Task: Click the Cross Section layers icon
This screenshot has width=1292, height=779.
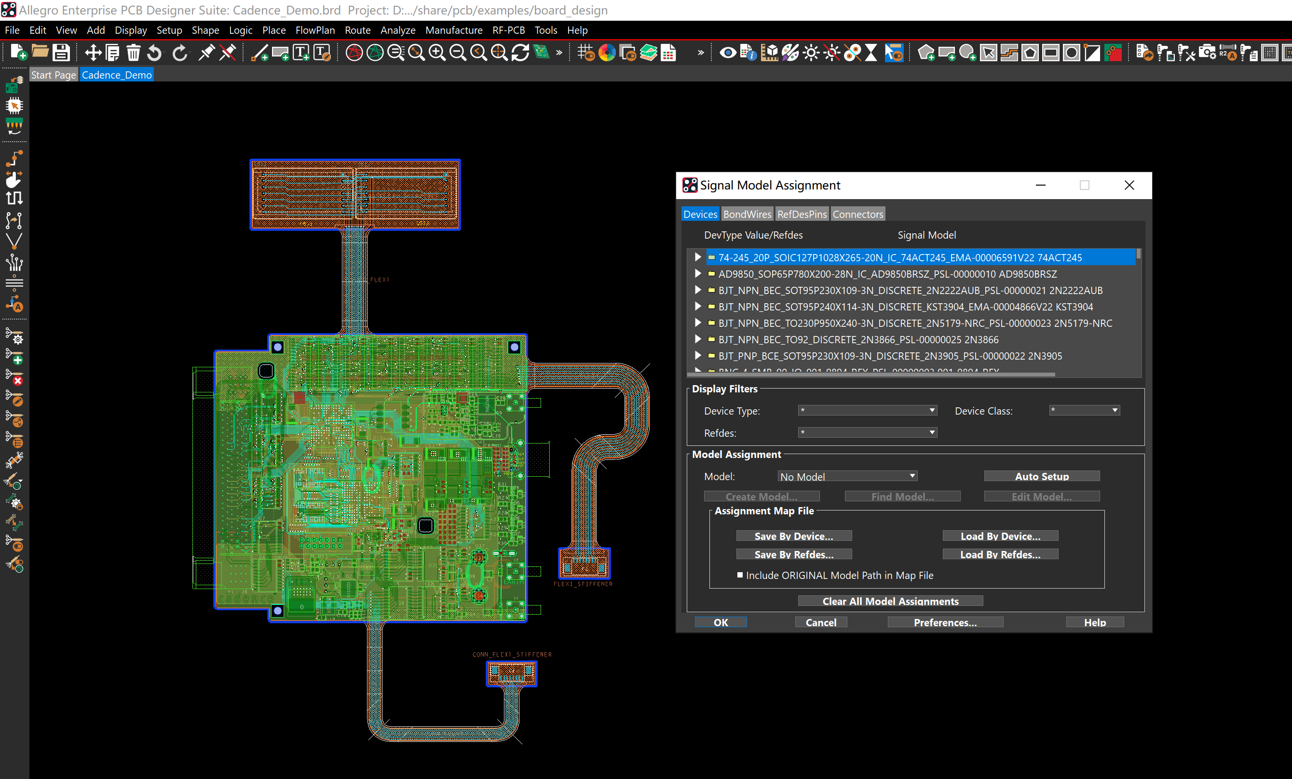Action: pos(649,53)
